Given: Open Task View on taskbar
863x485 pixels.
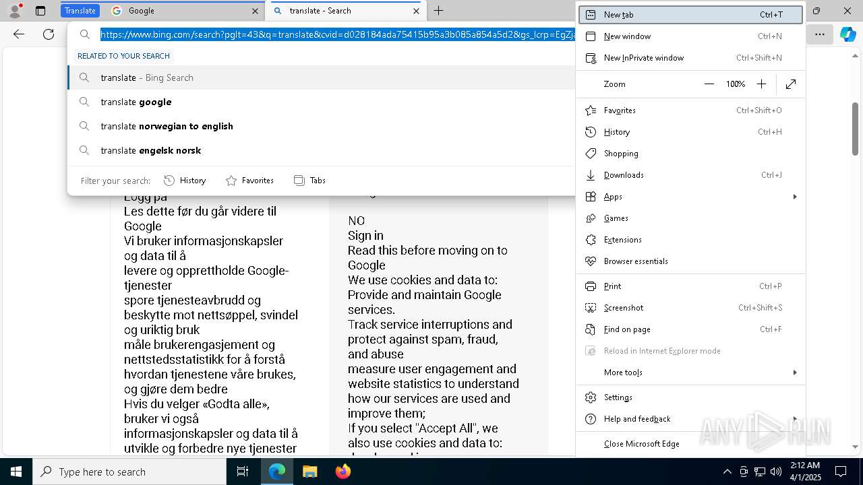Looking at the screenshot, I should coord(243,472).
